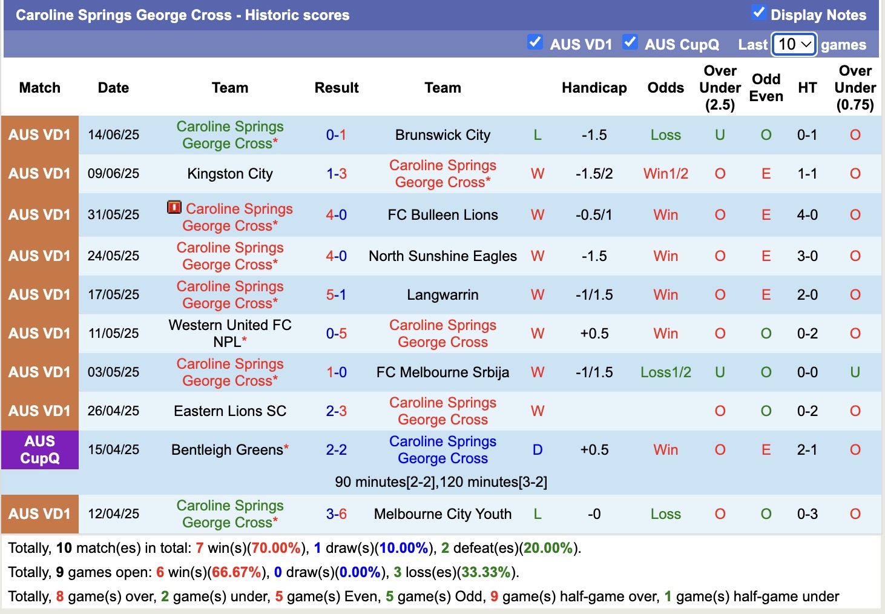Open Melbourne City Youth team page
The height and width of the screenshot is (614, 885).
442,514
